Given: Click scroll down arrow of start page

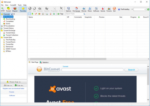Looking at the screenshot, I should pos(148,99).
